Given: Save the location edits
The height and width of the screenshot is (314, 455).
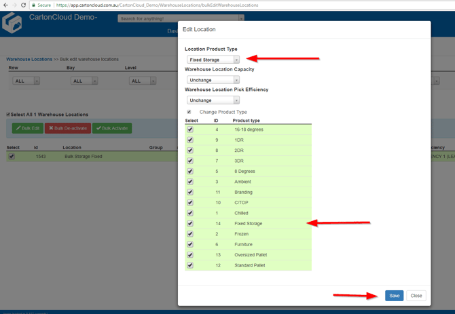Looking at the screenshot, I should click(394, 296).
